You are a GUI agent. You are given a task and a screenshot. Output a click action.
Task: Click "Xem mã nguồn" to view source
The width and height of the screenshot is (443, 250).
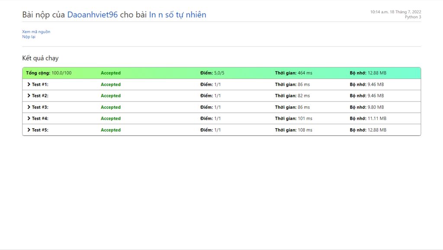click(x=36, y=32)
